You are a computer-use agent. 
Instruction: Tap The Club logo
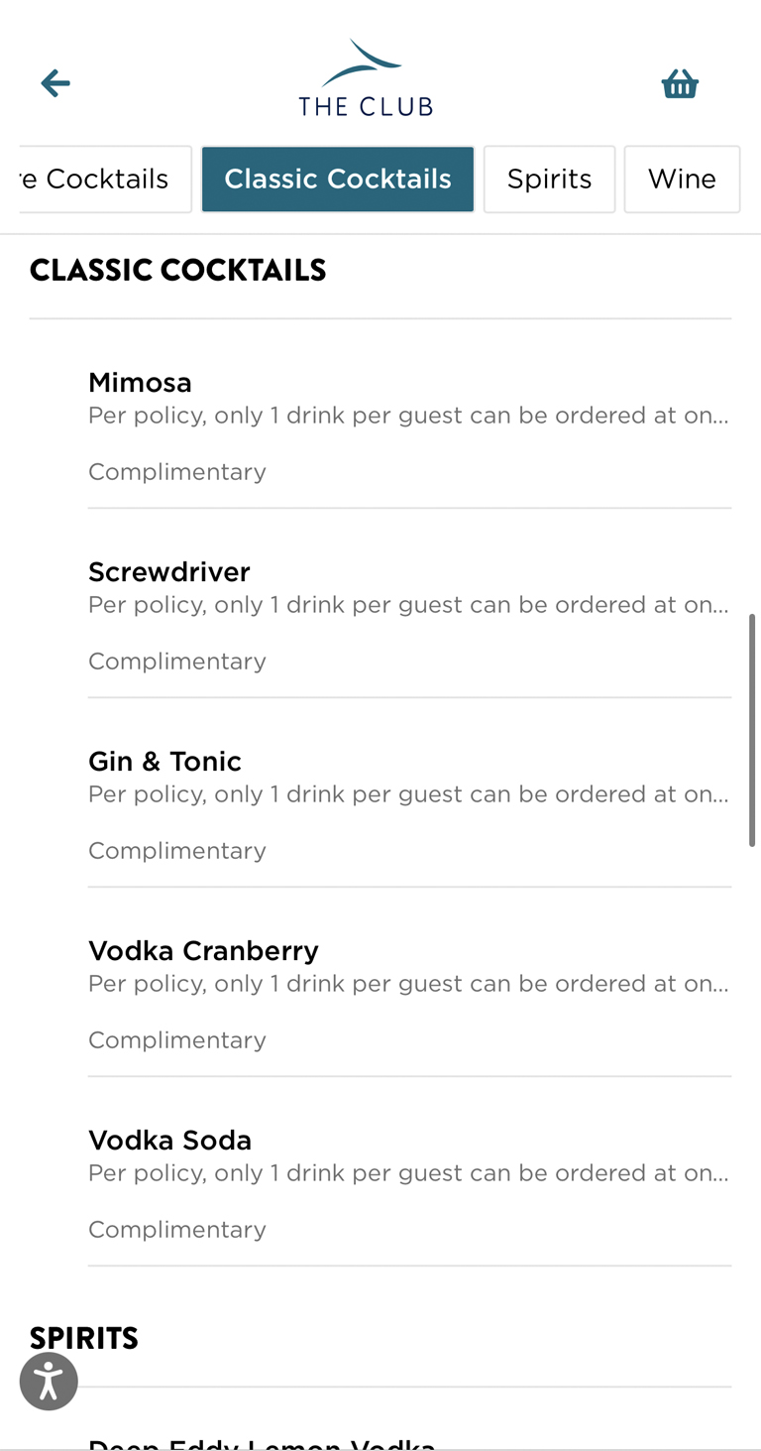[366, 79]
